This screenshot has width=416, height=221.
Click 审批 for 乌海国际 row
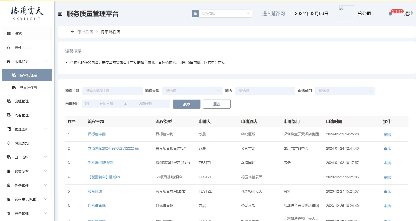click(x=387, y=163)
